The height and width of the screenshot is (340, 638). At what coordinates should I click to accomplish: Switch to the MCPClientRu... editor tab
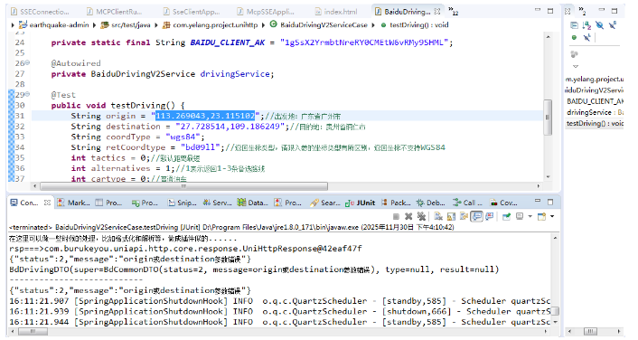pos(115,12)
